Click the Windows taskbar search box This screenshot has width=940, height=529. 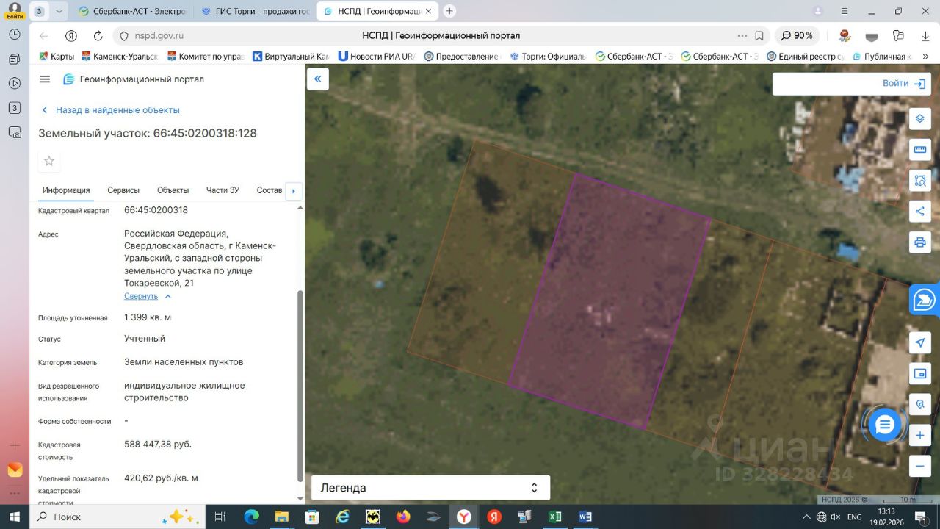(116, 517)
